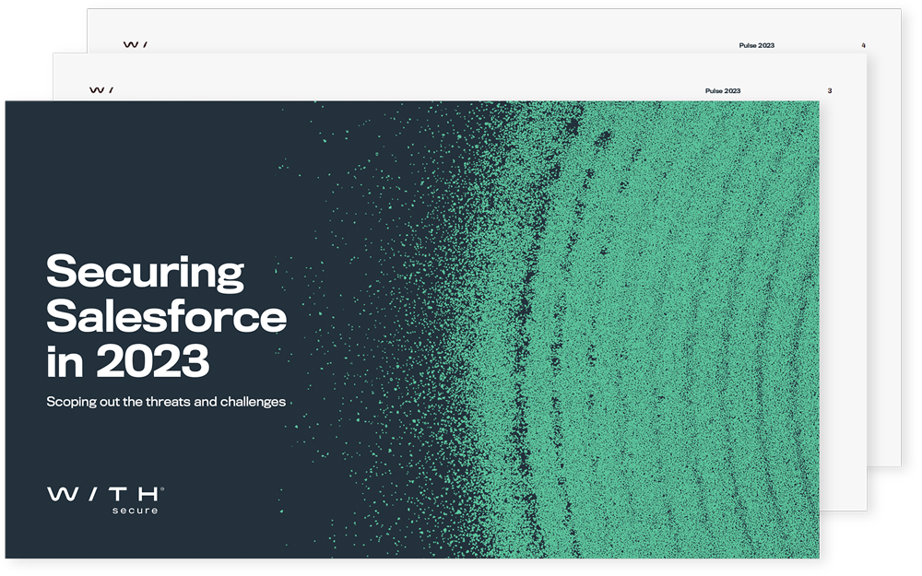The image size is (922, 576).
Task: Click page number 3 in the header
Action: tap(830, 91)
